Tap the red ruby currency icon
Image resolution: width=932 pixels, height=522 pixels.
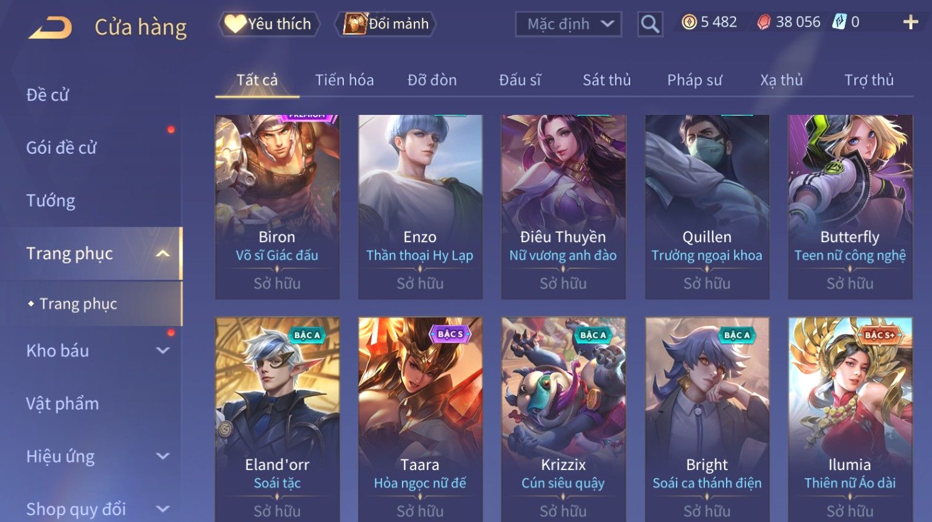764,22
